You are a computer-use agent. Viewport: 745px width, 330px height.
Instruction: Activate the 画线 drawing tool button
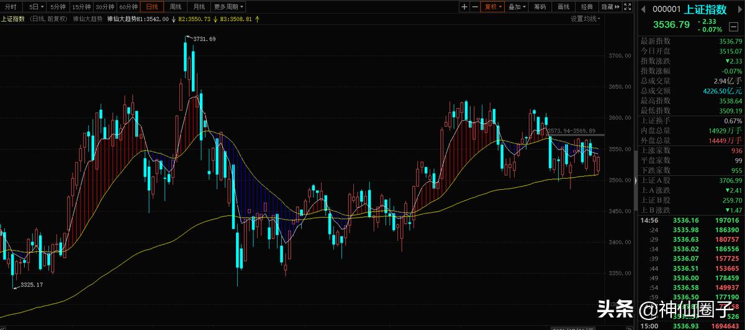point(564,7)
